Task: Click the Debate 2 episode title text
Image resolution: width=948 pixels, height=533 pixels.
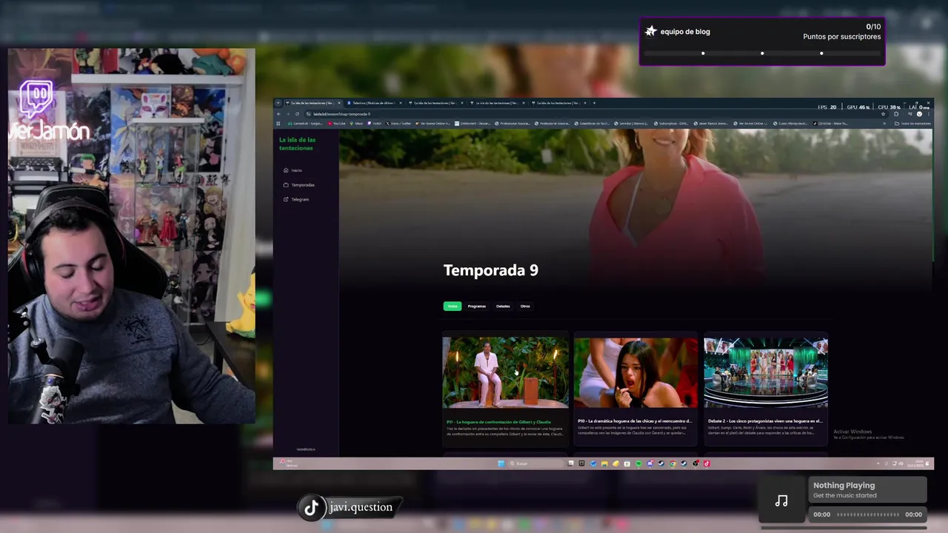Action: coord(765,421)
